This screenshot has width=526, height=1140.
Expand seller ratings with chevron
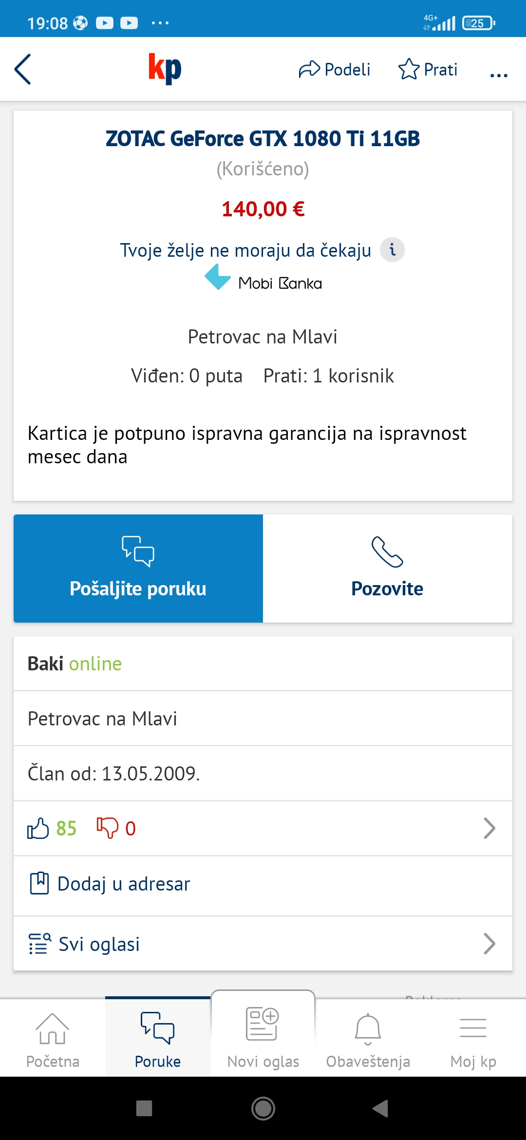tap(489, 828)
